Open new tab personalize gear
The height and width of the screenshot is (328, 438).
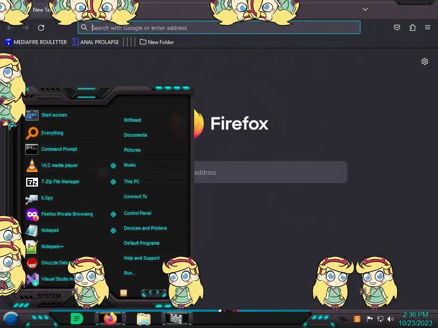click(425, 61)
